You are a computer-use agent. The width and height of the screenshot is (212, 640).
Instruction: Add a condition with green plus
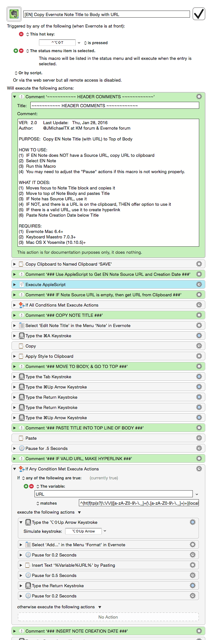[26, 486]
